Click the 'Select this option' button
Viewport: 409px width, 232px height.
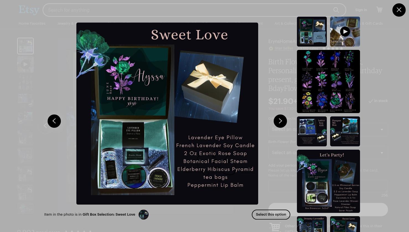271,215
